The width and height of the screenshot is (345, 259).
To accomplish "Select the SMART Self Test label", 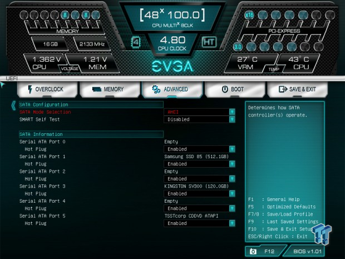I will click(40, 119).
